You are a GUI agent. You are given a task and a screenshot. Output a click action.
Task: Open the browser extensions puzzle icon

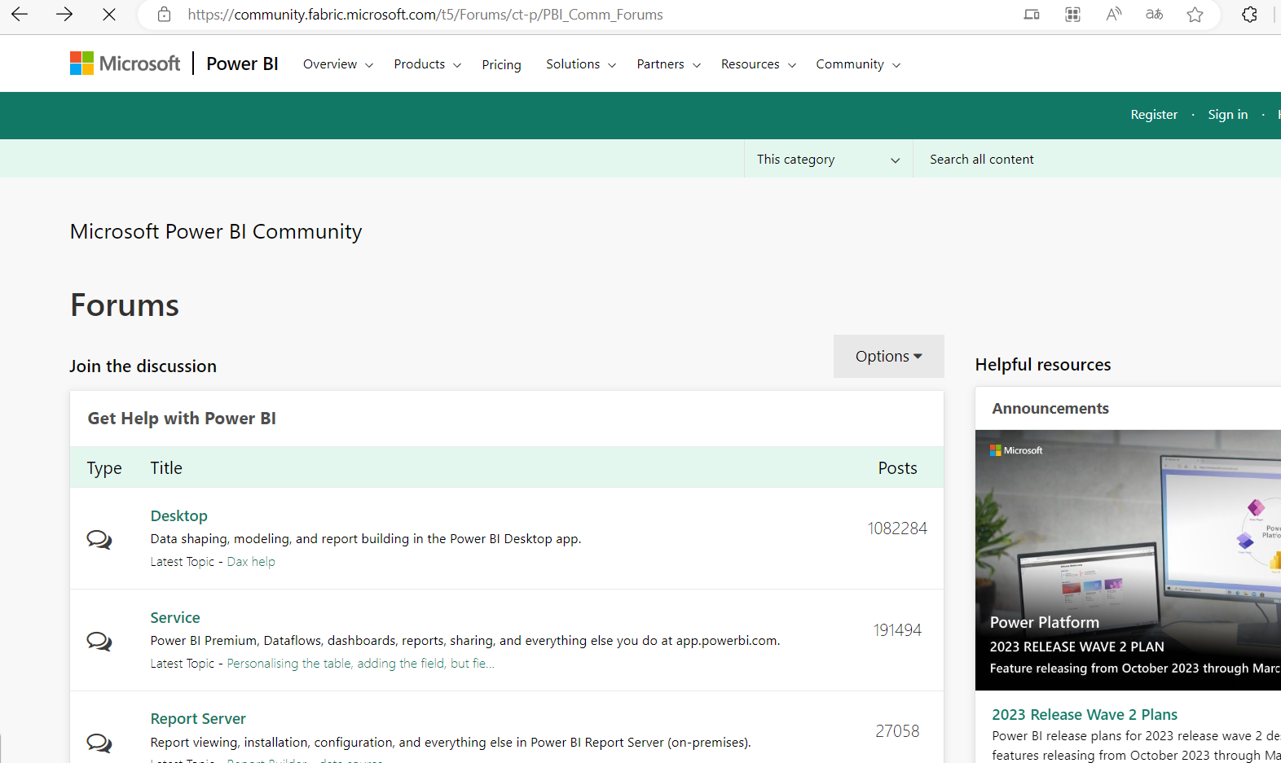click(x=1249, y=15)
